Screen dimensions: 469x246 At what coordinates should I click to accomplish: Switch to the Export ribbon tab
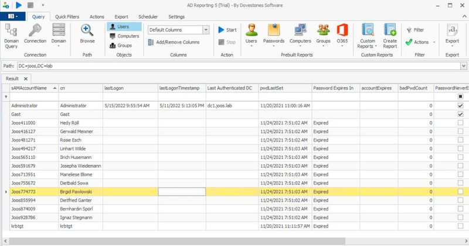[121, 17]
